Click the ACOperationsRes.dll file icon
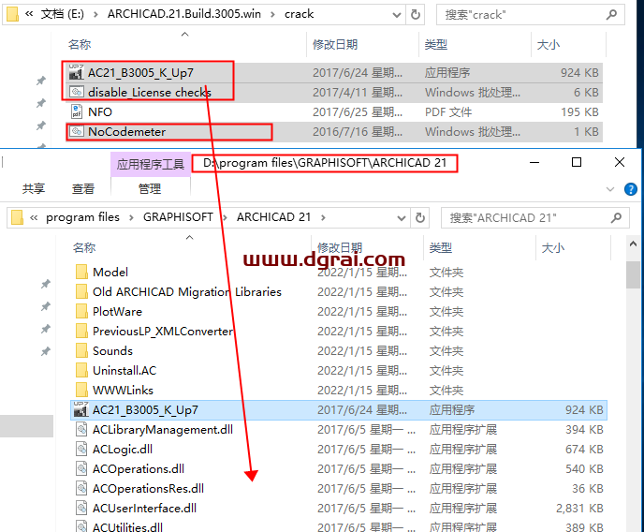 point(81,489)
